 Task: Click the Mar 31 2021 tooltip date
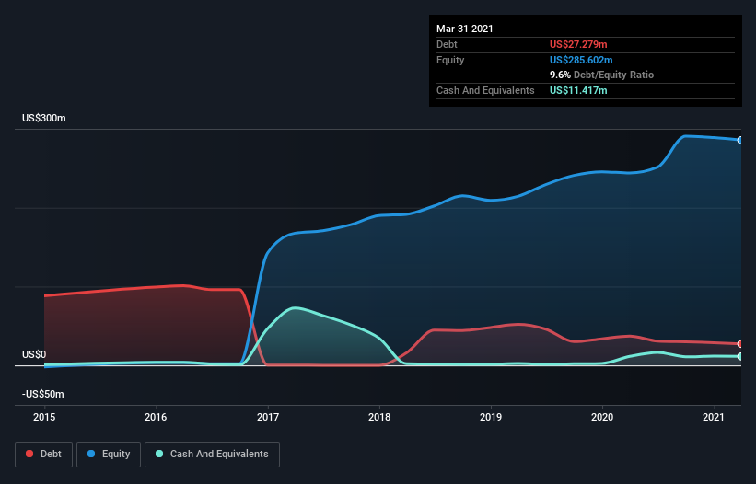coord(465,29)
